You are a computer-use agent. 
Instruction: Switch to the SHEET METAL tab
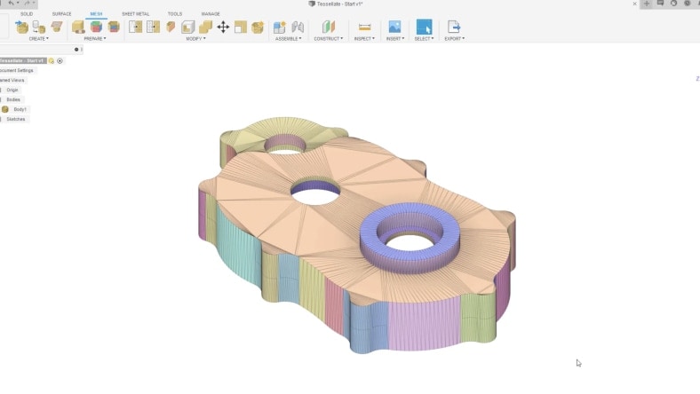click(x=135, y=14)
